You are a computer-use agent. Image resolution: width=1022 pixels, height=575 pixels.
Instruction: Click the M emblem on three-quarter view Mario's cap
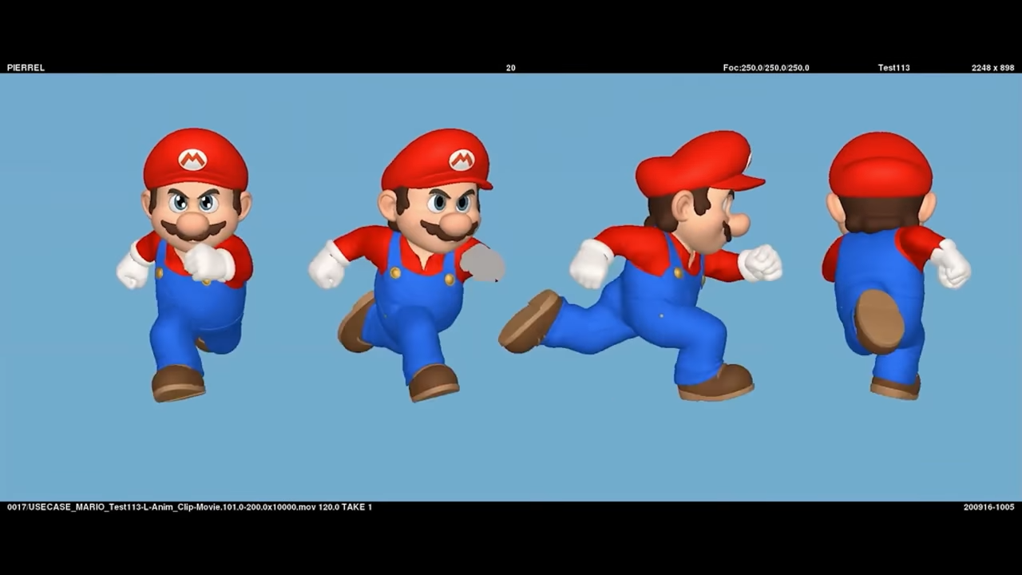461,161
